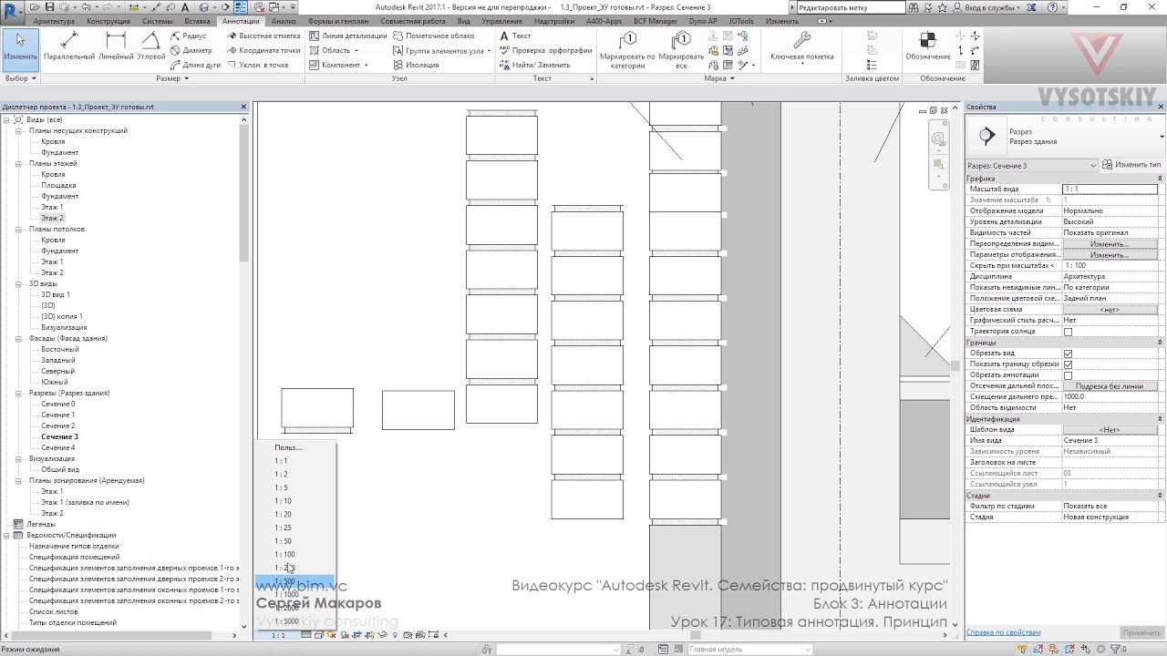The width and height of the screenshot is (1167, 656).
Task: Click the 1 : 1 view scale button
Action: [278, 635]
